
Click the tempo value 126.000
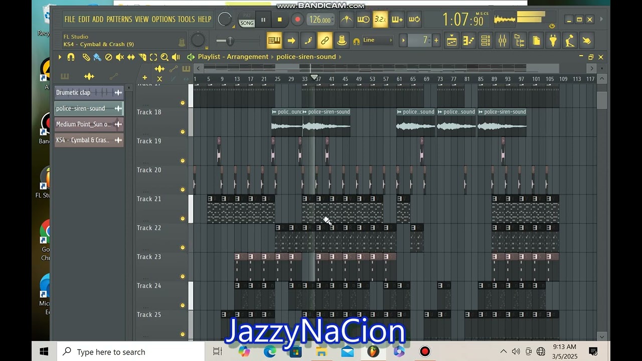(x=320, y=20)
